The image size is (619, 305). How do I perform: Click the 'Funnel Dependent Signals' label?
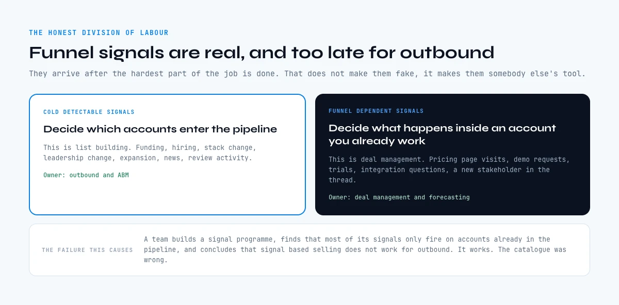376,111
